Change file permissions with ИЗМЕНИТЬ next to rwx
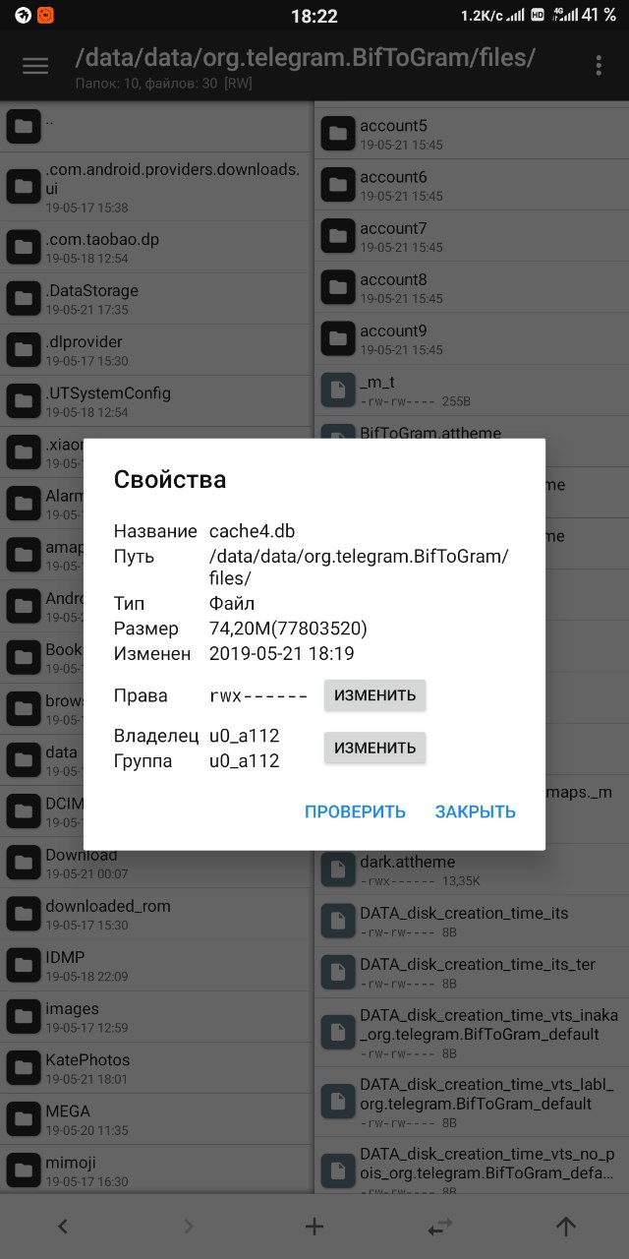Screen dimensions: 629x1259 click(x=375, y=695)
